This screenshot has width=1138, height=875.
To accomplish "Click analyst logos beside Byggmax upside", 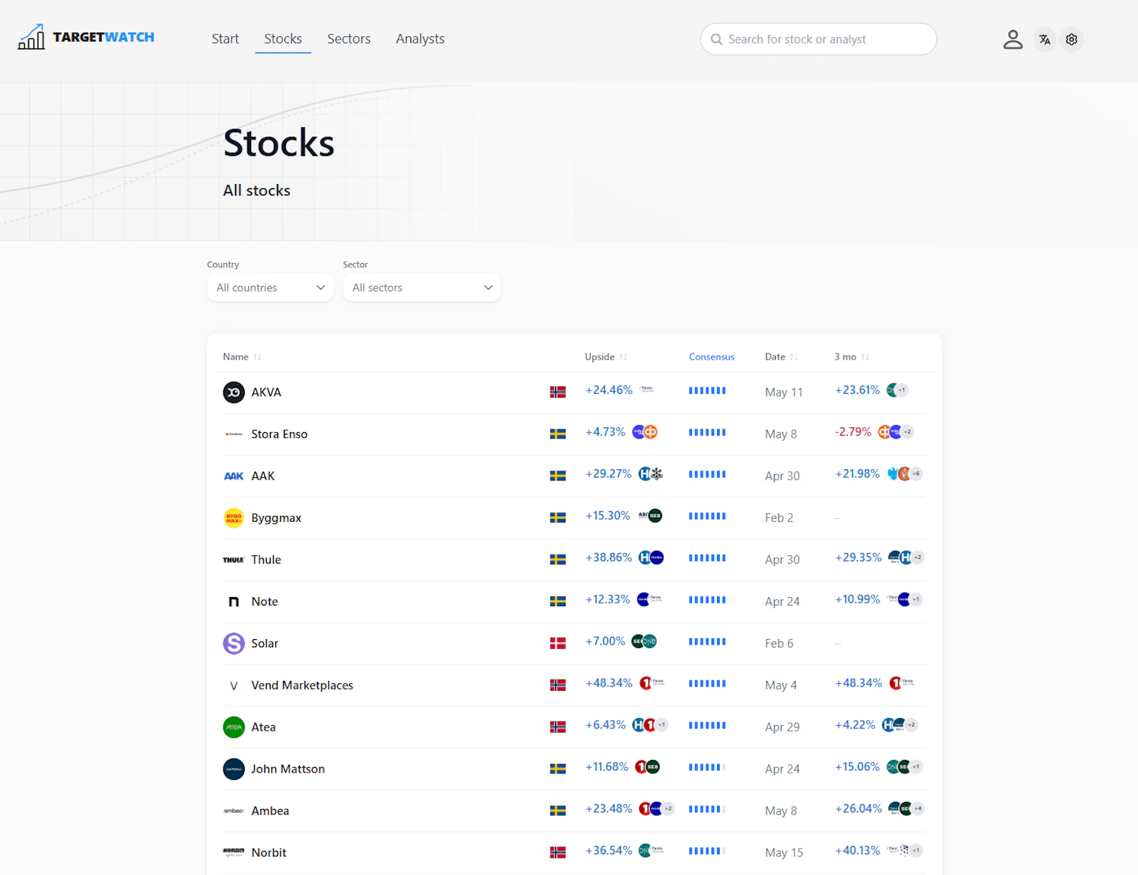I will [x=650, y=516].
